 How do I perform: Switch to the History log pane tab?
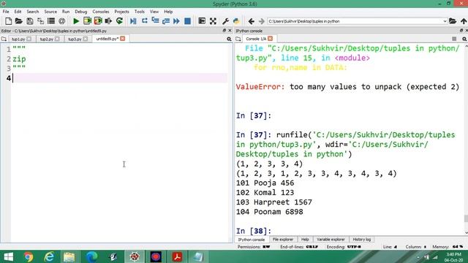tap(361, 240)
